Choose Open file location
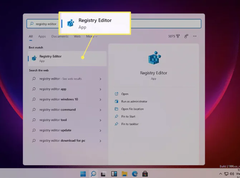Screen dimensions: 240x178 click(132, 109)
